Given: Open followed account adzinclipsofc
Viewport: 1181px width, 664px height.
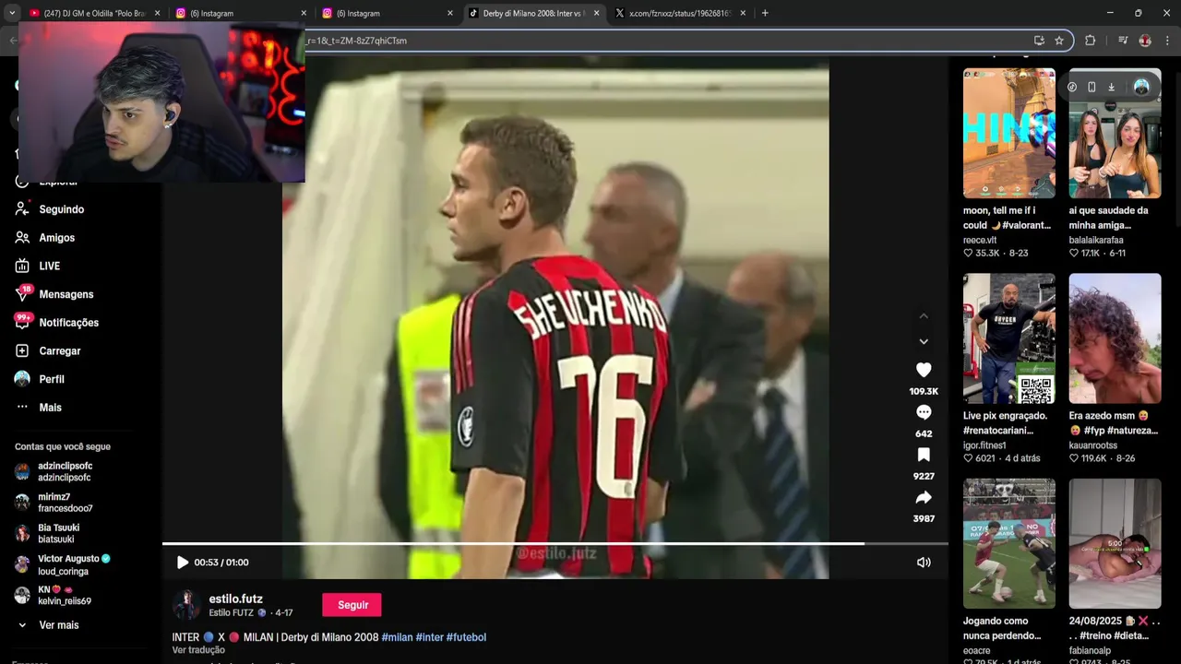Looking at the screenshot, I should (x=65, y=472).
